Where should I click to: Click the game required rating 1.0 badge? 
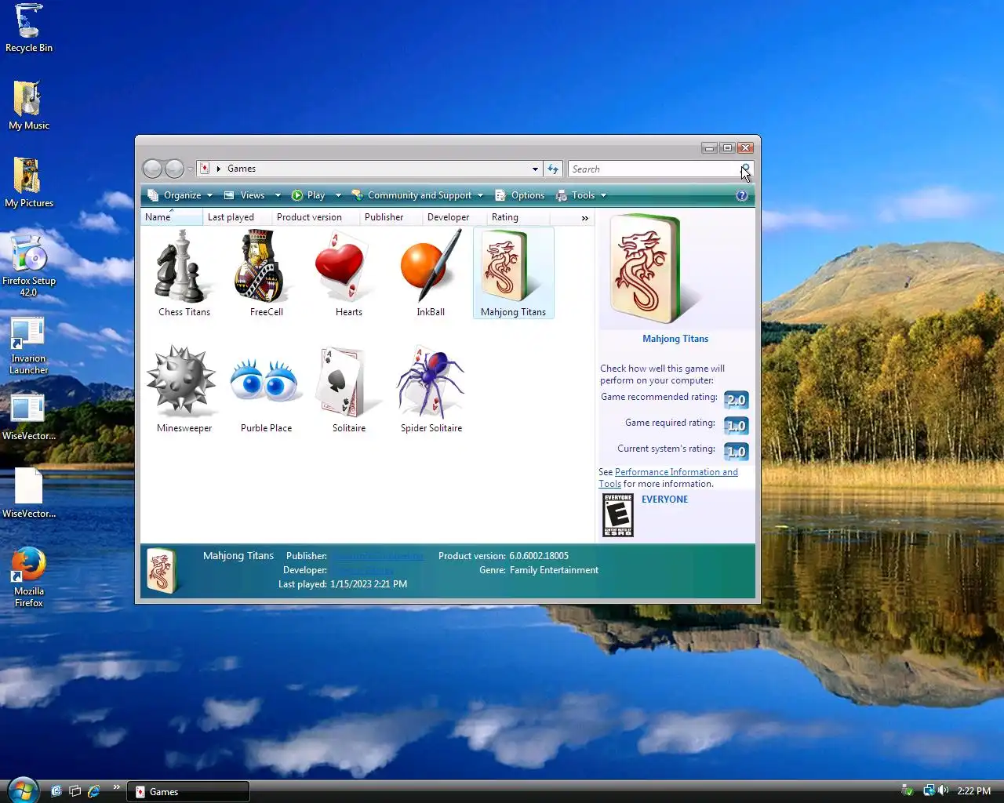(x=736, y=426)
